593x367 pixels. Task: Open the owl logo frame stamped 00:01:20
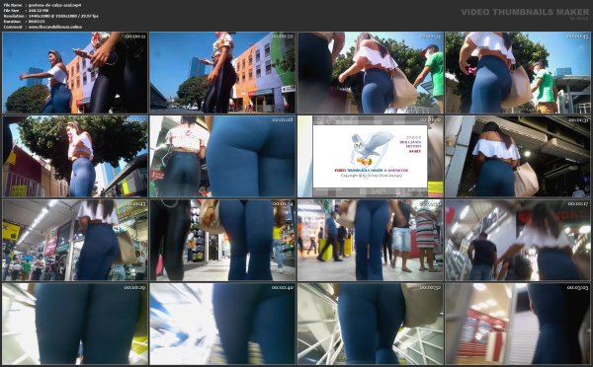click(x=371, y=156)
